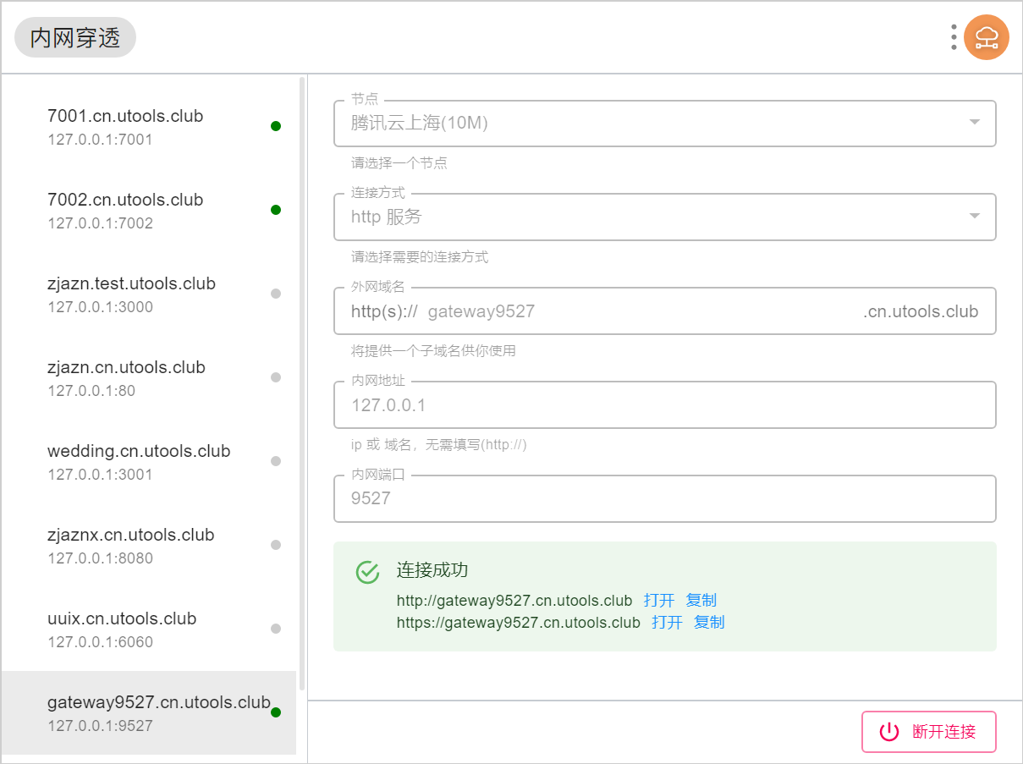The image size is (1023, 764).
Task: Open the three-dot more options menu
Action: [954, 37]
